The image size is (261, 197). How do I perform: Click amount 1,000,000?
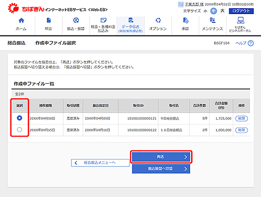(x=223, y=130)
